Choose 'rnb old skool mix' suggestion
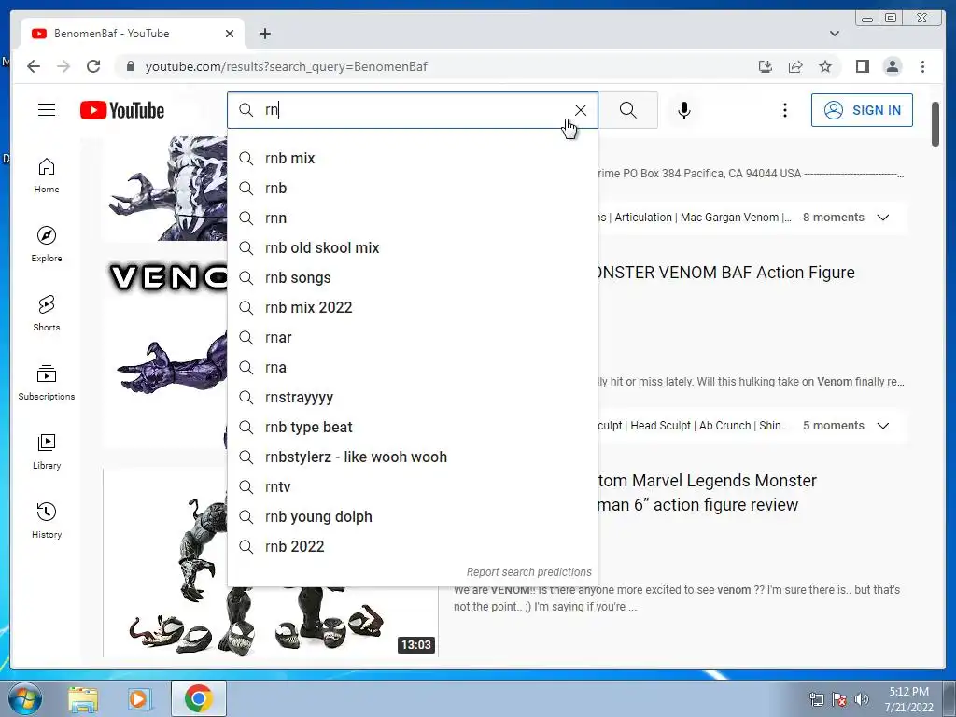This screenshot has height=717, width=956. (x=412, y=247)
